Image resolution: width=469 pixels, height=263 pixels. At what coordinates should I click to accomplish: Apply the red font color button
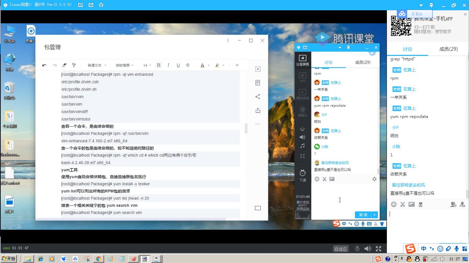tap(202, 65)
